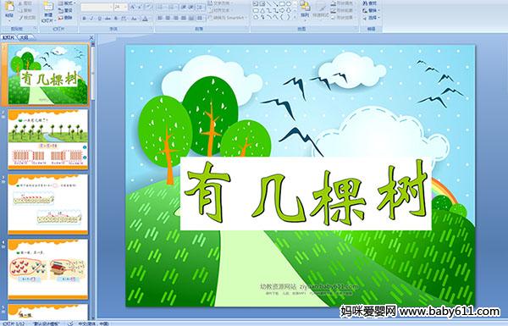Switch to the Slides tab in the slide pane
The image size is (508, 326).
(x=8, y=37)
